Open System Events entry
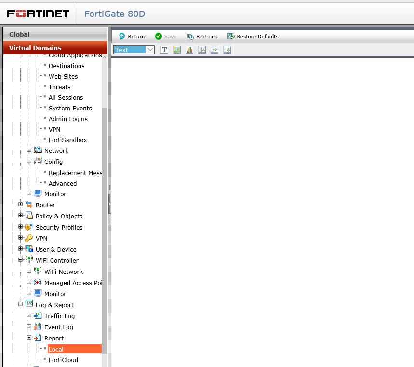This screenshot has width=414, height=367. 70,108
